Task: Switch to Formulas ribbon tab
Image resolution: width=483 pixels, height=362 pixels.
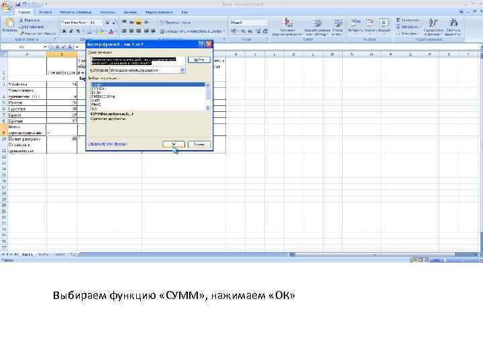Action: (107, 12)
